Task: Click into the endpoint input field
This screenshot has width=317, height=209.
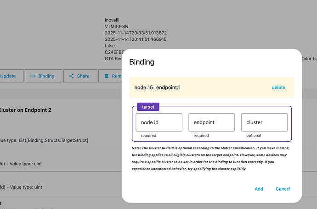Action: pos(211,123)
